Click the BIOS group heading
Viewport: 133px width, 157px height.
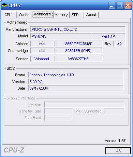11,68
